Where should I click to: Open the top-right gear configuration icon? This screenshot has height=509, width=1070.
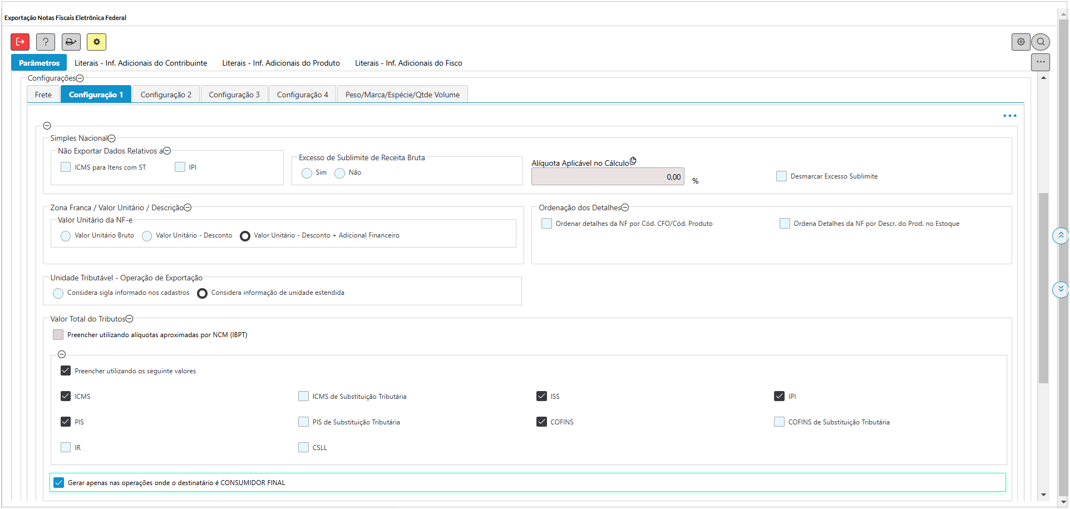[1020, 42]
